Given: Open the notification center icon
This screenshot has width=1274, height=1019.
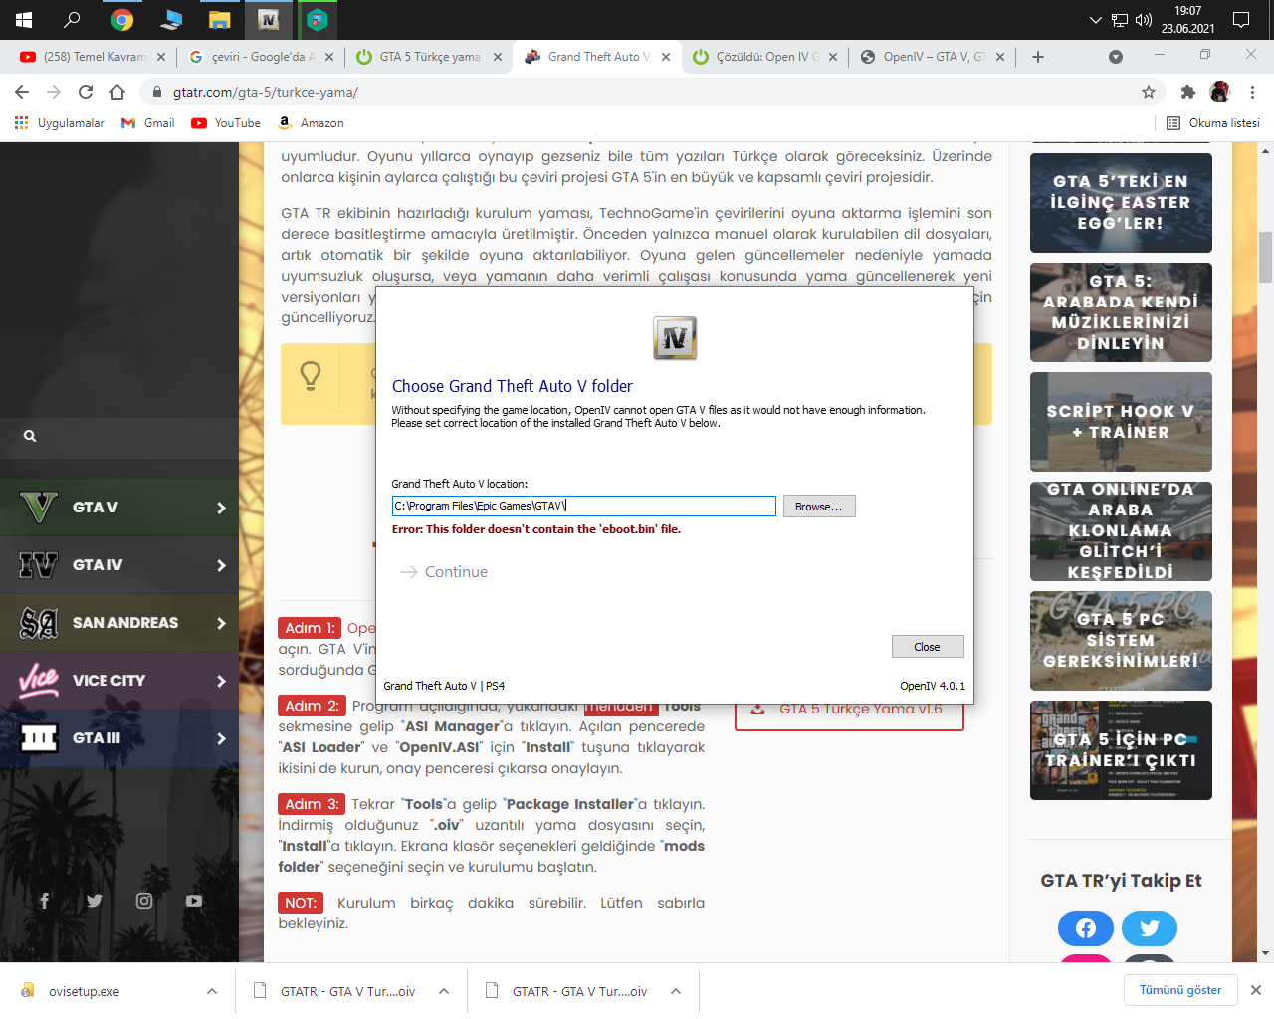Looking at the screenshot, I should tap(1241, 20).
